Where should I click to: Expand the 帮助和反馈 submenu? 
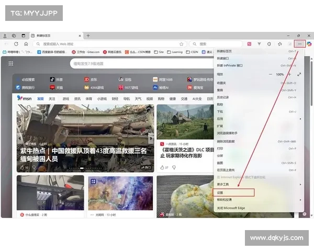pyautogui.click(x=259, y=200)
